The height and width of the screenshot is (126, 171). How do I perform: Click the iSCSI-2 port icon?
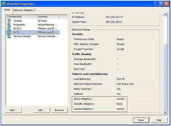point(9,29)
